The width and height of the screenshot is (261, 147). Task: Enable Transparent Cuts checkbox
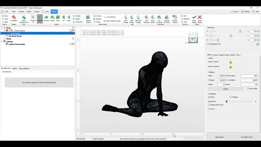(208, 44)
